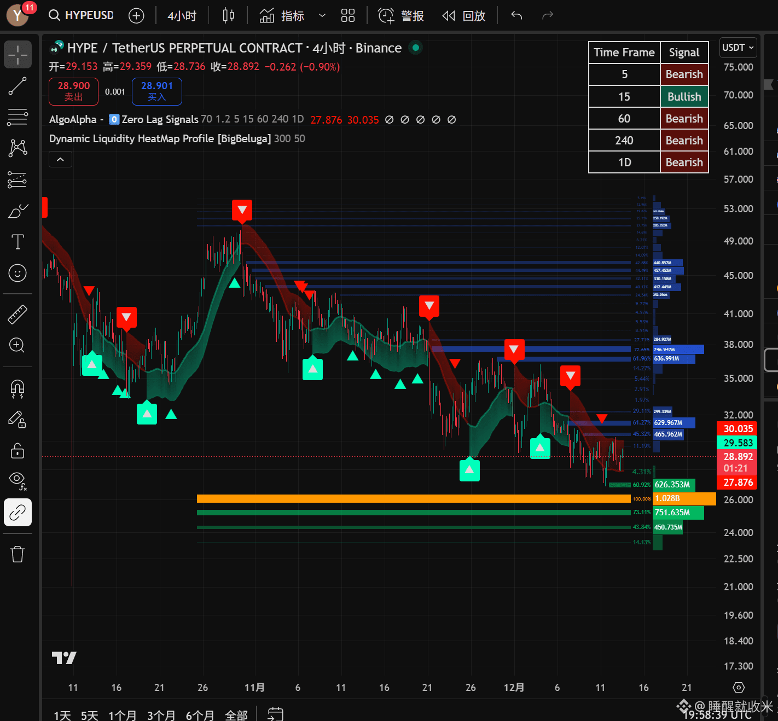
Task: Select the trend line drawing tool
Action: [x=18, y=86]
